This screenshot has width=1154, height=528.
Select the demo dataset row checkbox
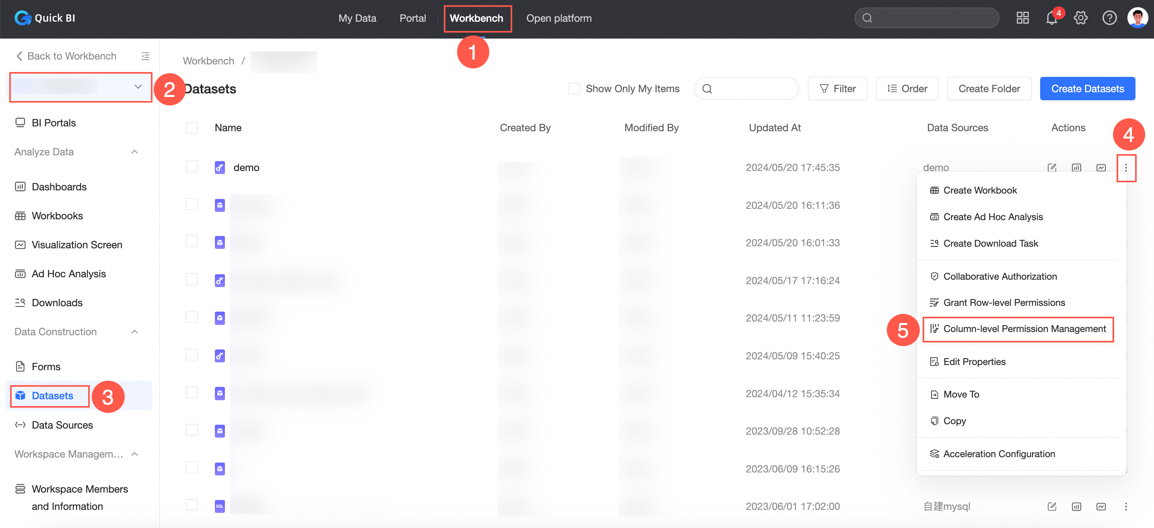(192, 167)
